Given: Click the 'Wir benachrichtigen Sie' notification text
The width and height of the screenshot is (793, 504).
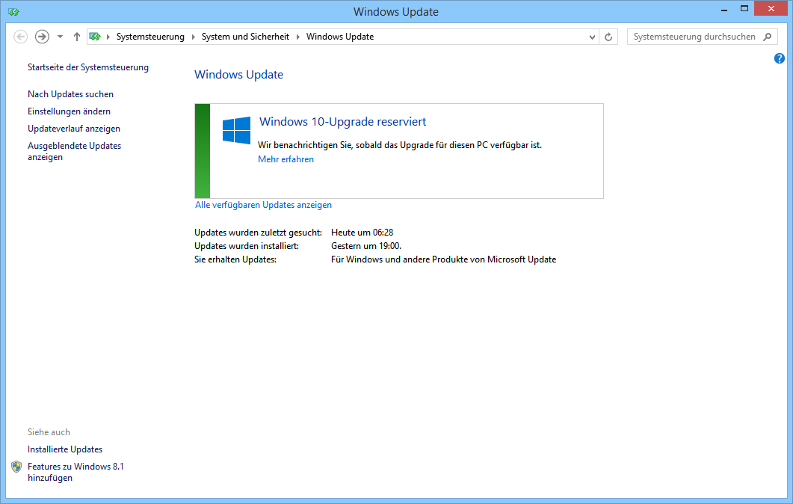Looking at the screenshot, I should point(400,145).
